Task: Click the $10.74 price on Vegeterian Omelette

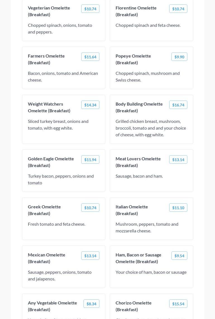Action: tap(90, 9)
